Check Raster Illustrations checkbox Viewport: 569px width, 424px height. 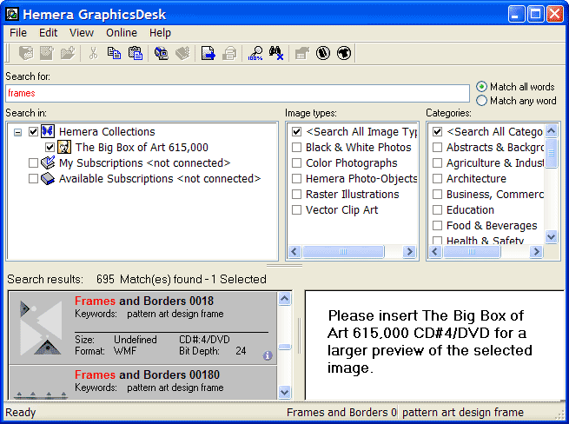tap(297, 194)
